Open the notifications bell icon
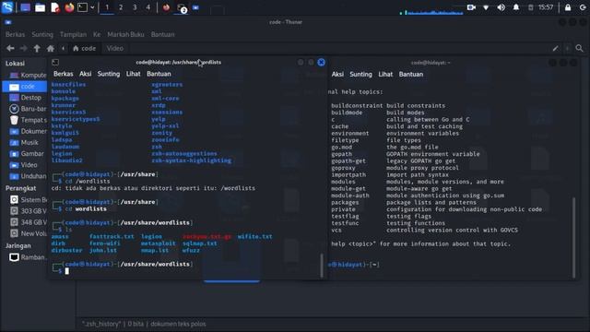590x332 pixels. 516,7
